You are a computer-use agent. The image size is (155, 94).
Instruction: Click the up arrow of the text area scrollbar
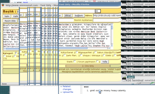[x=112, y=25]
